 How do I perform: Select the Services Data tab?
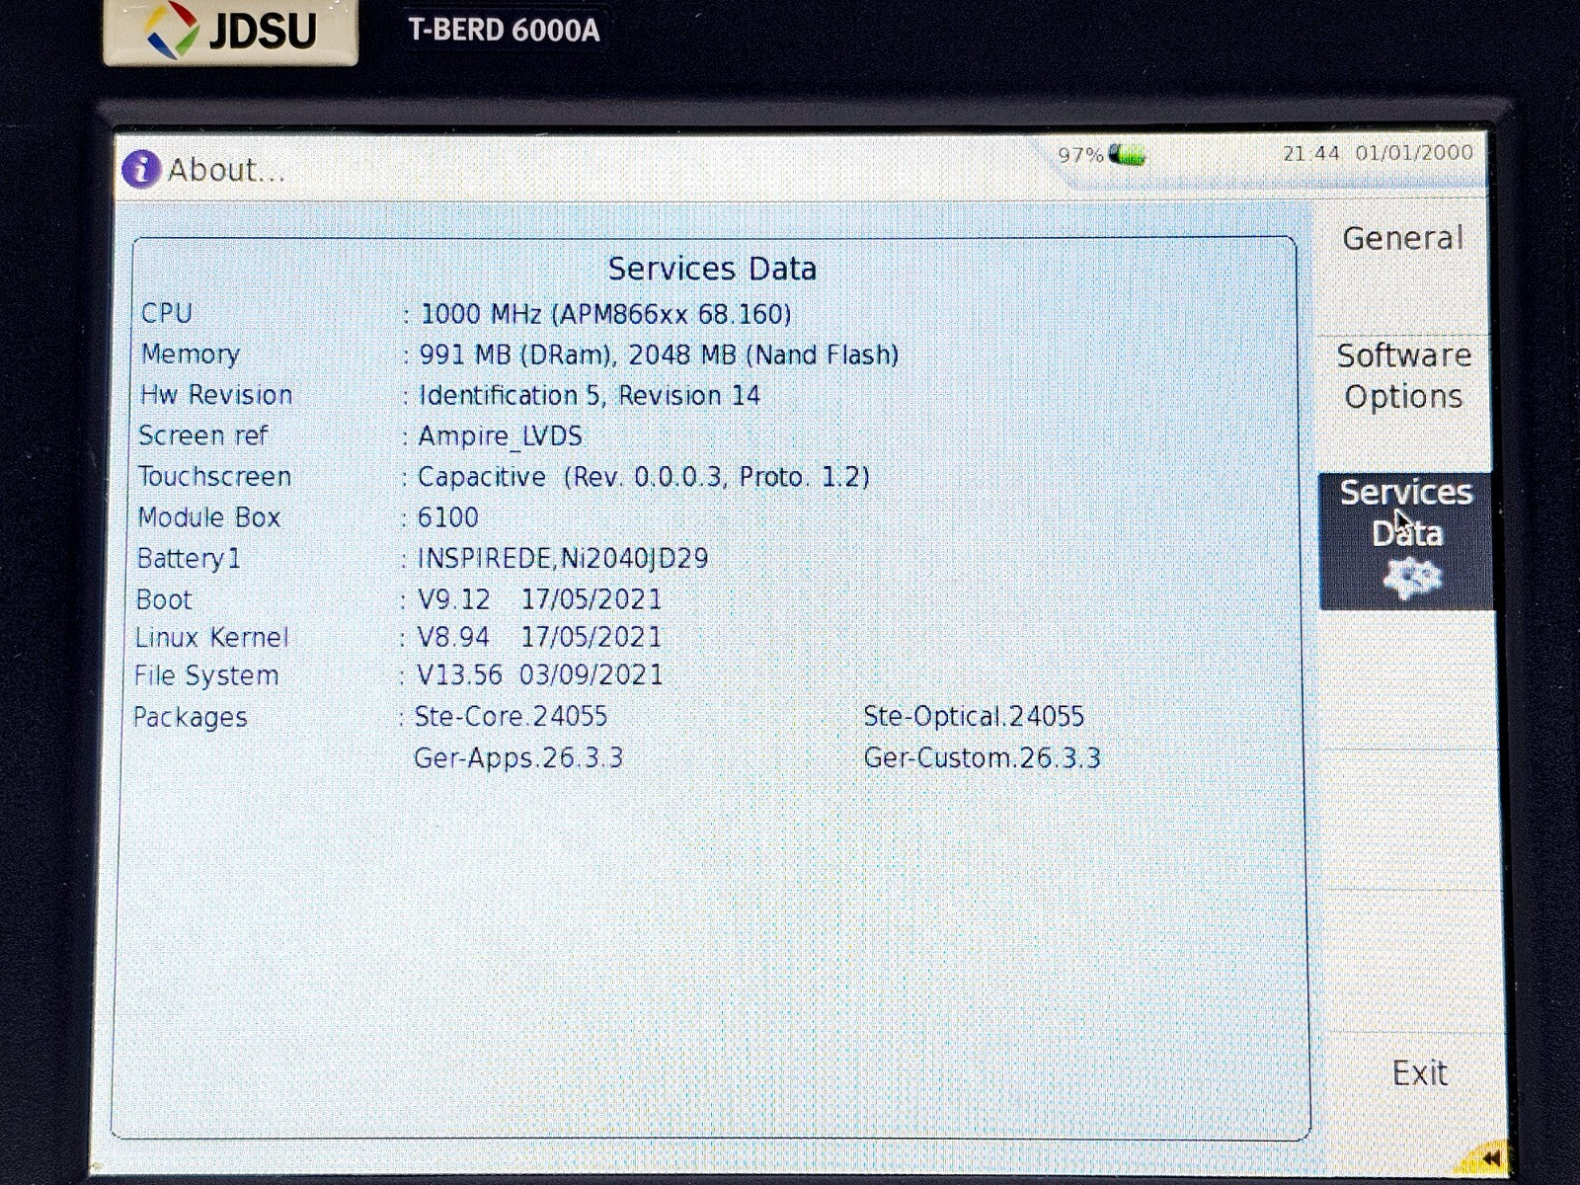tap(1405, 513)
